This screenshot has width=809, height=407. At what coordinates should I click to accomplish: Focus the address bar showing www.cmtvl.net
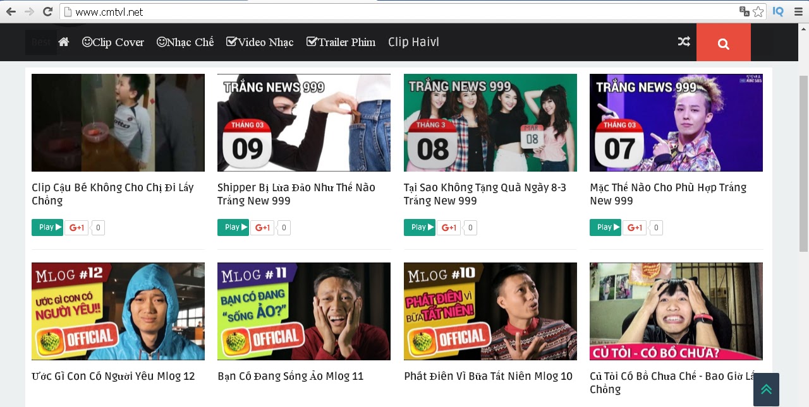pyautogui.click(x=403, y=12)
